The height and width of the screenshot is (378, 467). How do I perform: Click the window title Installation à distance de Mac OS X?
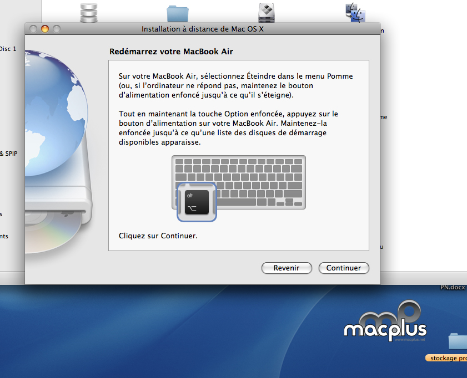tap(203, 29)
